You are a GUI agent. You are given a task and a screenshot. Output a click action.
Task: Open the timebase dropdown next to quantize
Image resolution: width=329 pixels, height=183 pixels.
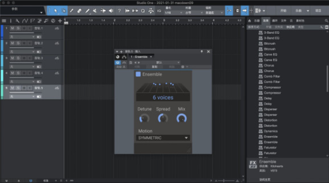click(193, 12)
